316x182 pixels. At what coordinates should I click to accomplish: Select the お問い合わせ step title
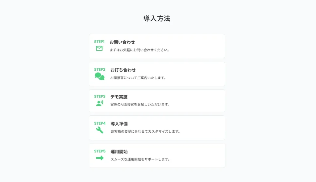122,42
